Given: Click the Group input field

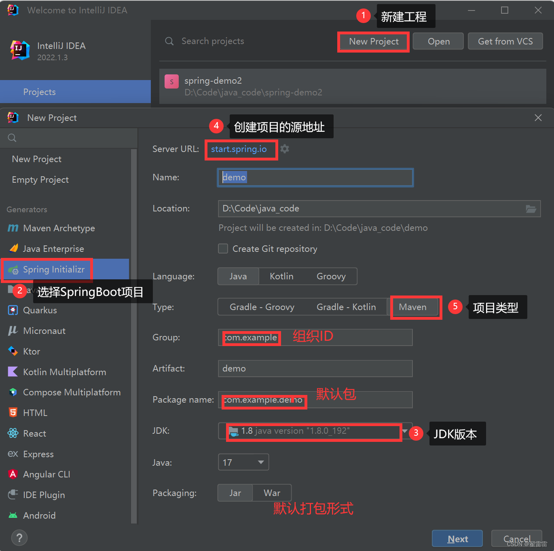Looking at the screenshot, I should (315, 338).
